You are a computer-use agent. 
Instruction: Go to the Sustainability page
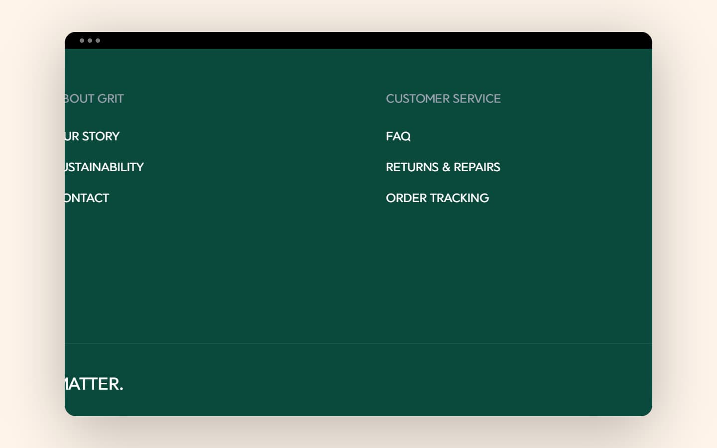(104, 167)
